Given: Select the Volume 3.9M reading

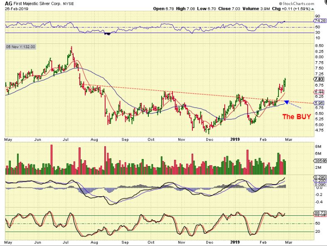Looking at the screenshot, I should click(x=256, y=9).
